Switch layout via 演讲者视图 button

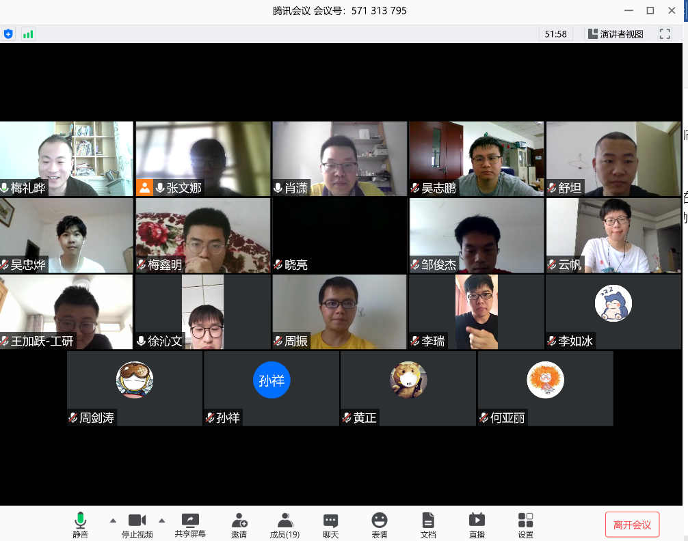point(616,33)
